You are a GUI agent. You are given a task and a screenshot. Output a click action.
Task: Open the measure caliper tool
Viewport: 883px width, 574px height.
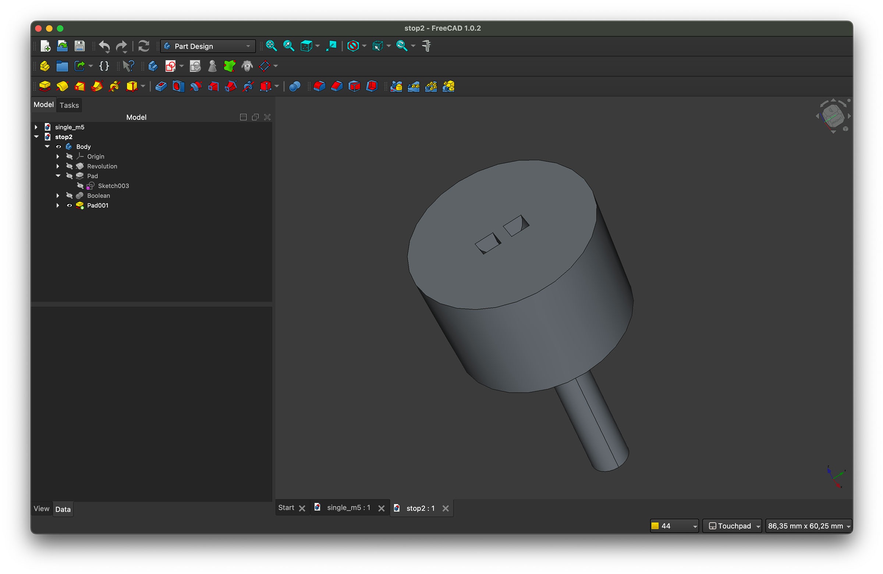426,46
